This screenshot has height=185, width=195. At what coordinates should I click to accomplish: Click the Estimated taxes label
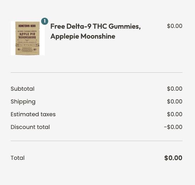coord(33,114)
